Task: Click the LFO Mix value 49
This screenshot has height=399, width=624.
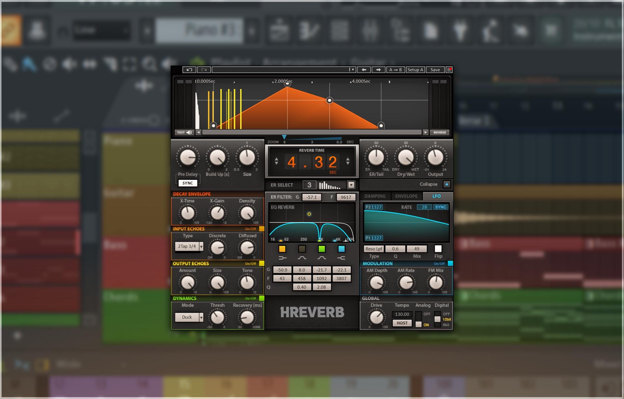Action: tap(417, 249)
